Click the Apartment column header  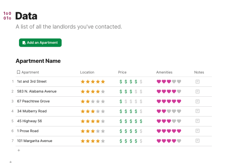(30, 72)
